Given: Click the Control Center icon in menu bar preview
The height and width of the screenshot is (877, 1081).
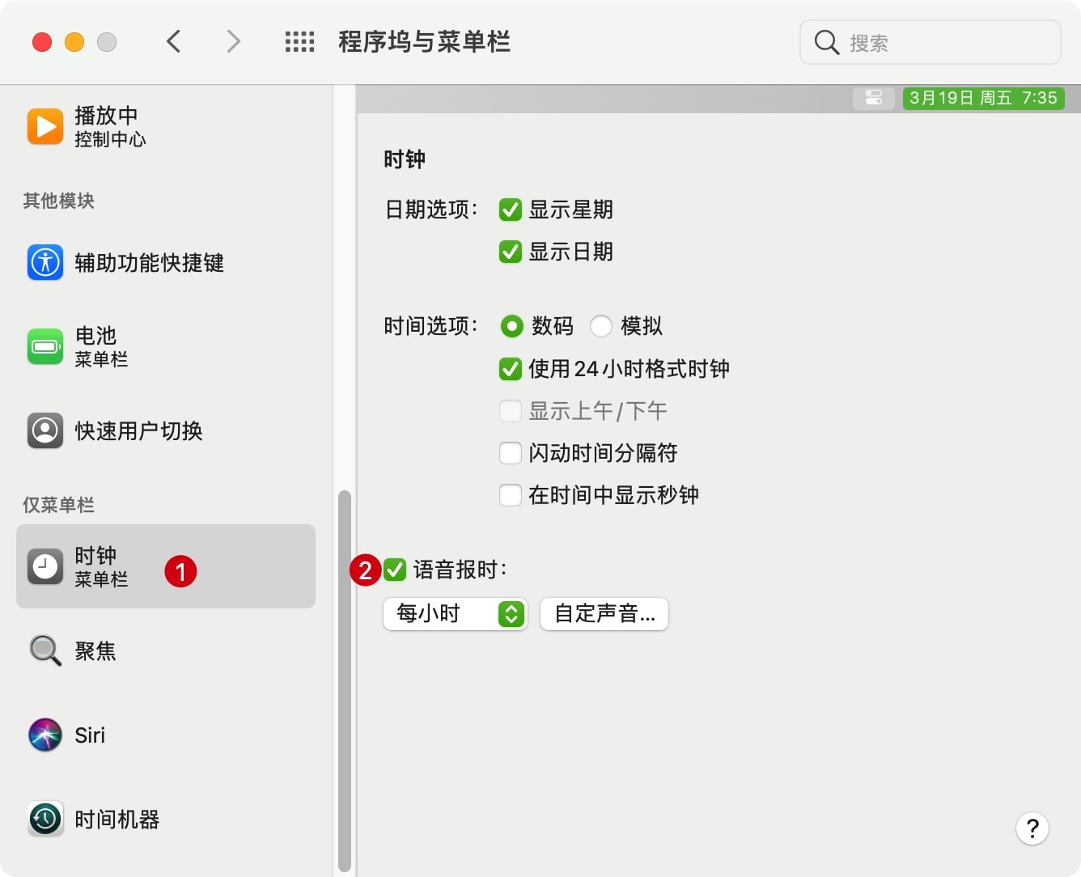Looking at the screenshot, I should pyautogui.click(x=874, y=98).
